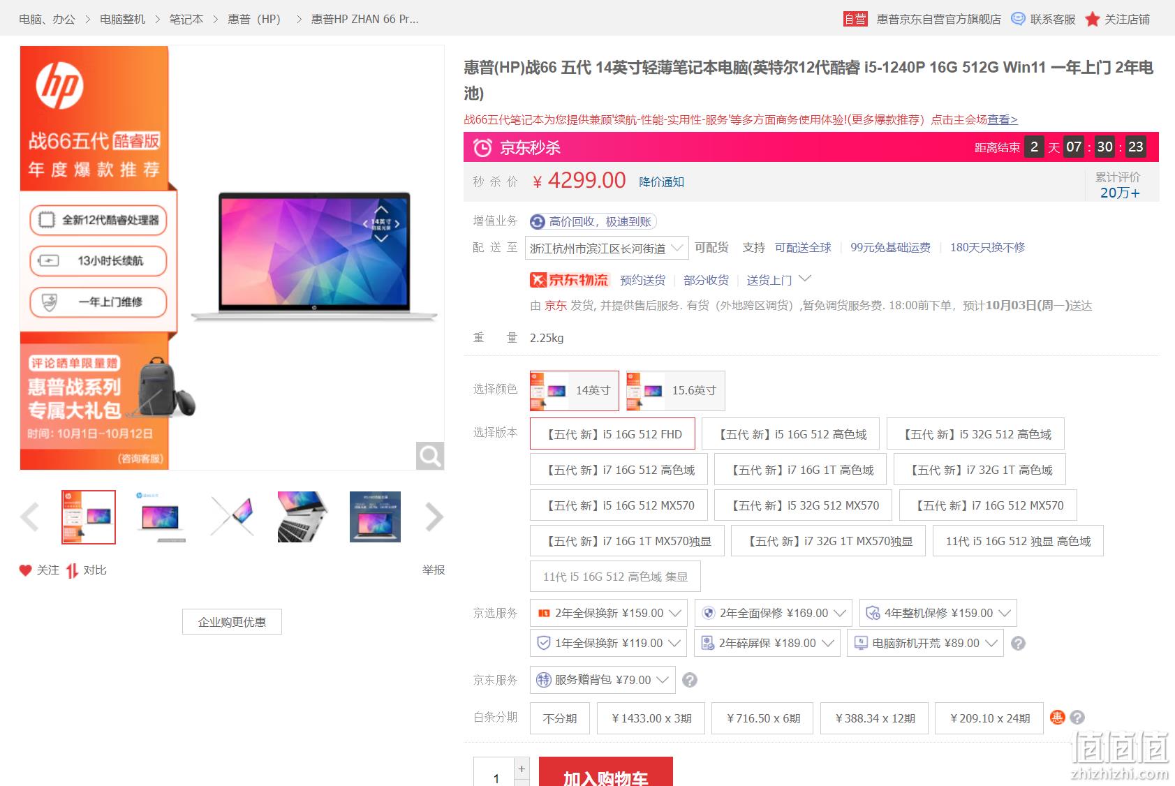Choose 【五代 新】i5 16G 512 FHD version
This screenshot has height=786, width=1175.
point(613,434)
